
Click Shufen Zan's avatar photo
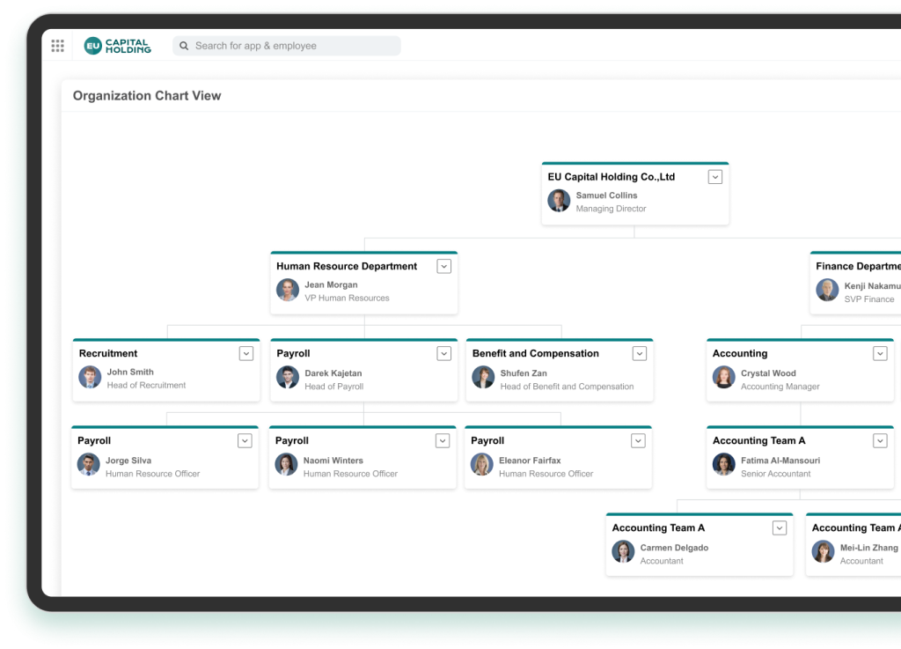pos(483,378)
